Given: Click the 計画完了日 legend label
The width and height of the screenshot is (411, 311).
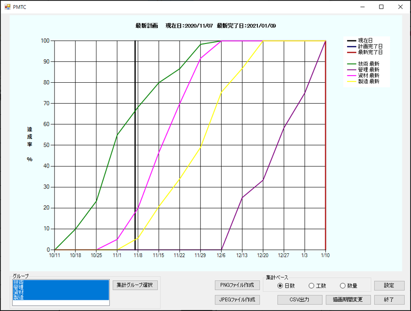Looking at the screenshot, I should tap(370, 46).
